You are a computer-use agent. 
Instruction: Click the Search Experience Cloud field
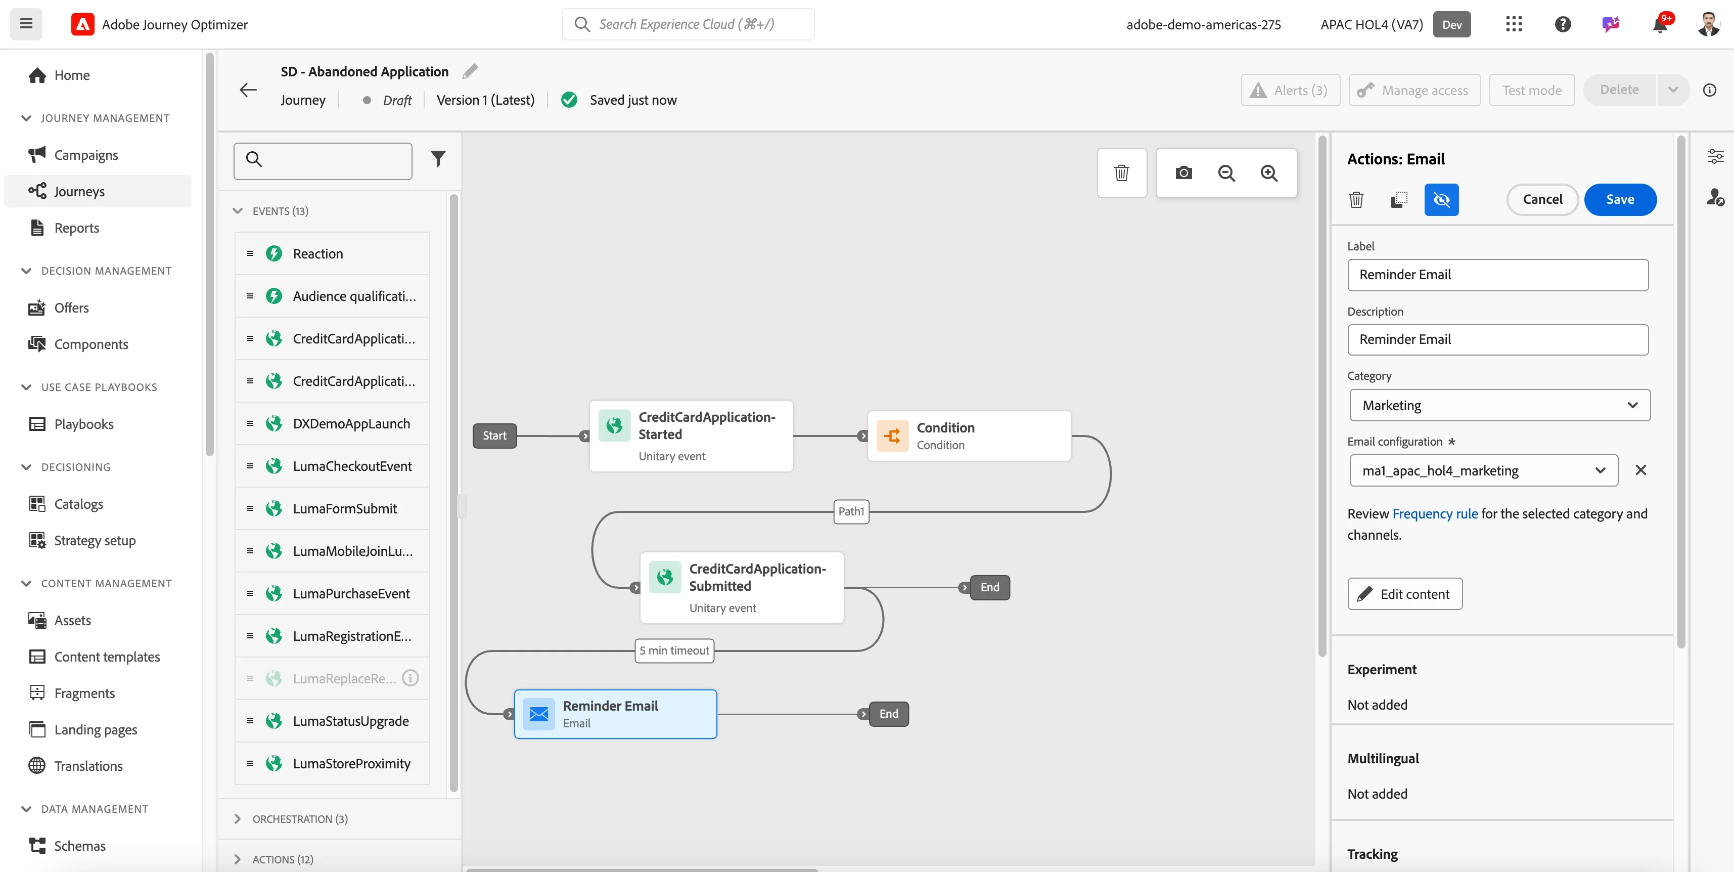(688, 24)
